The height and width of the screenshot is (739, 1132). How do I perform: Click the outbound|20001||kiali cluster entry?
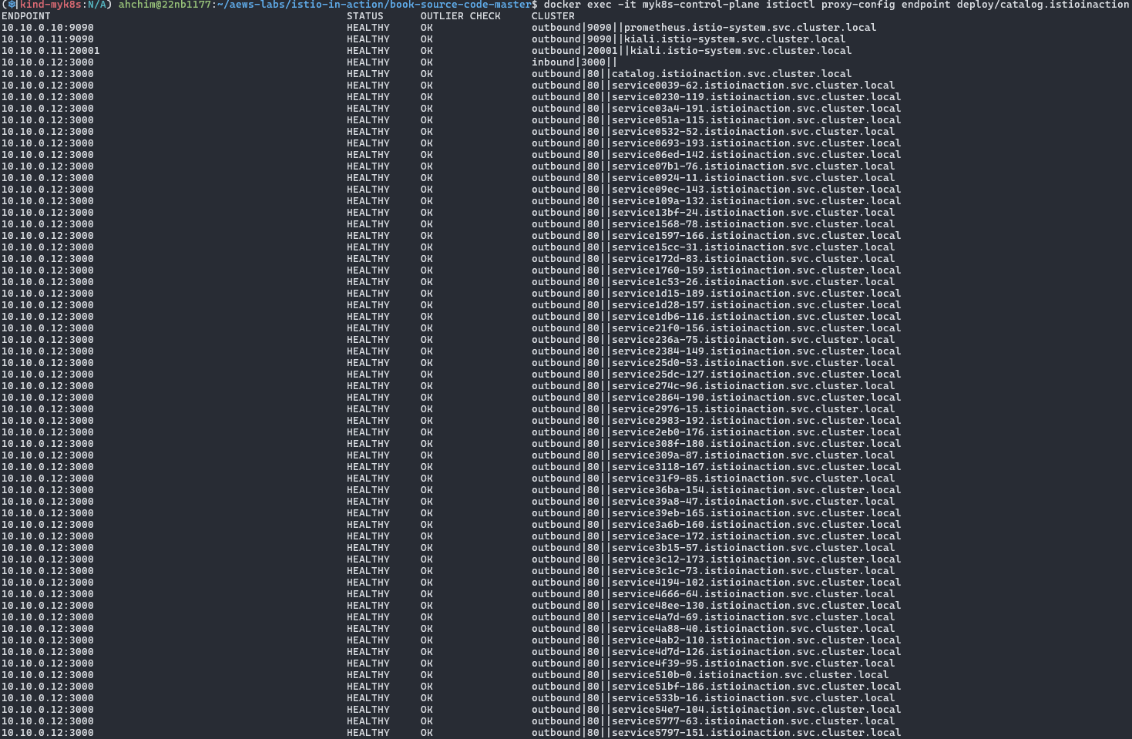tap(691, 51)
